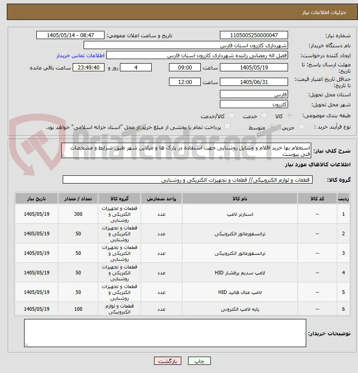This screenshot has width=358, height=373.
Task: Select the کالا/خدمت radio button
Action: point(231,115)
